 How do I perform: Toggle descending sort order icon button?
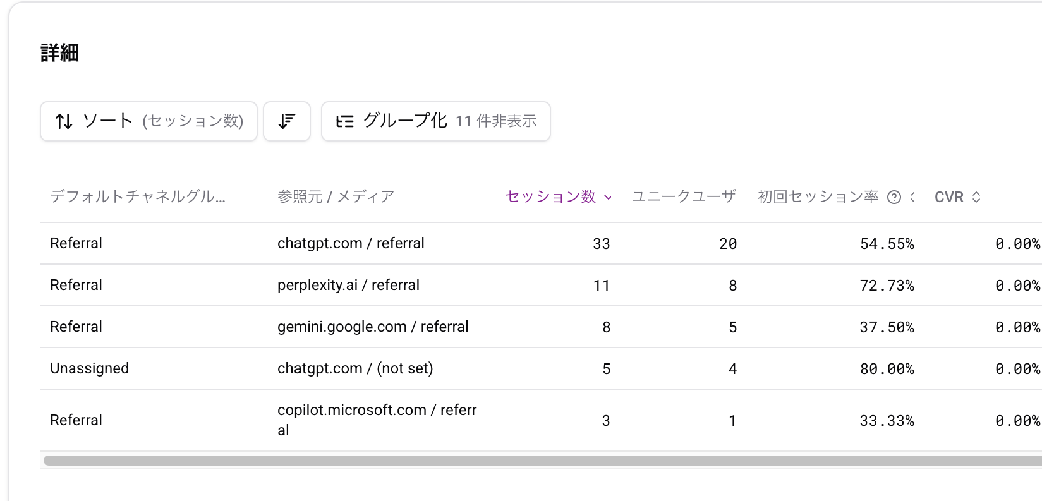[287, 121]
